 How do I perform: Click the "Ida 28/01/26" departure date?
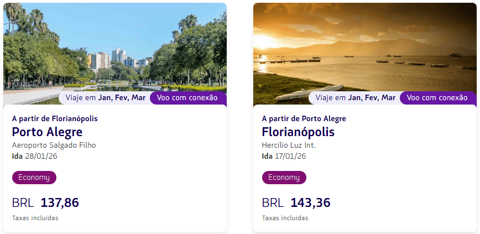[x=34, y=156]
